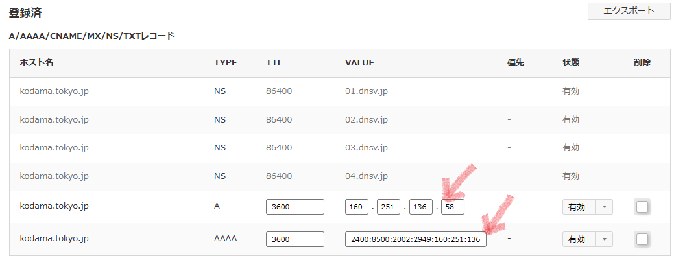The height and width of the screenshot is (260, 674).
Task: Edit TTL field of the AAAA record
Action: [x=295, y=239]
